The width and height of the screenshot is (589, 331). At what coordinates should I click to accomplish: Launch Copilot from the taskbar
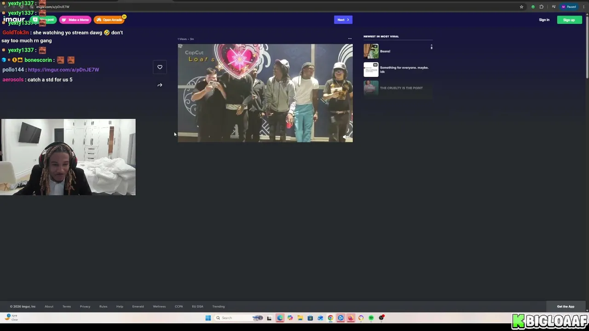coord(290,318)
